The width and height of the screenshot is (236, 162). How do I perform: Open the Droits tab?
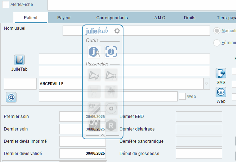point(190,17)
